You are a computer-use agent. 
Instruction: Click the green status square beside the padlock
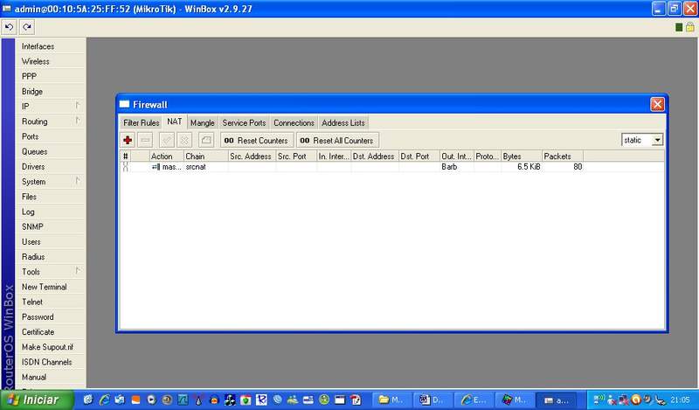point(679,27)
